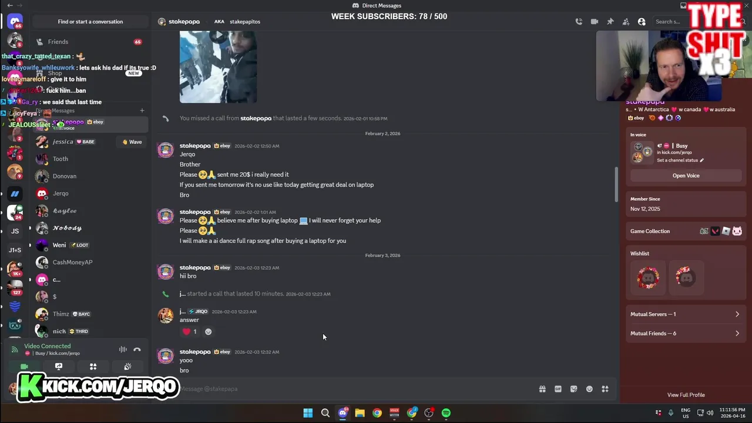The image size is (752, 423).
Task: Open the $ direct message
Action: pyautogui.click(x=89, y=297)
